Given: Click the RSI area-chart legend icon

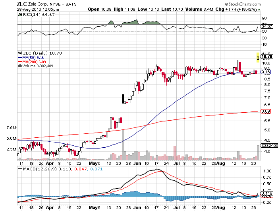Looking at the screenshot, I should 20,14.
